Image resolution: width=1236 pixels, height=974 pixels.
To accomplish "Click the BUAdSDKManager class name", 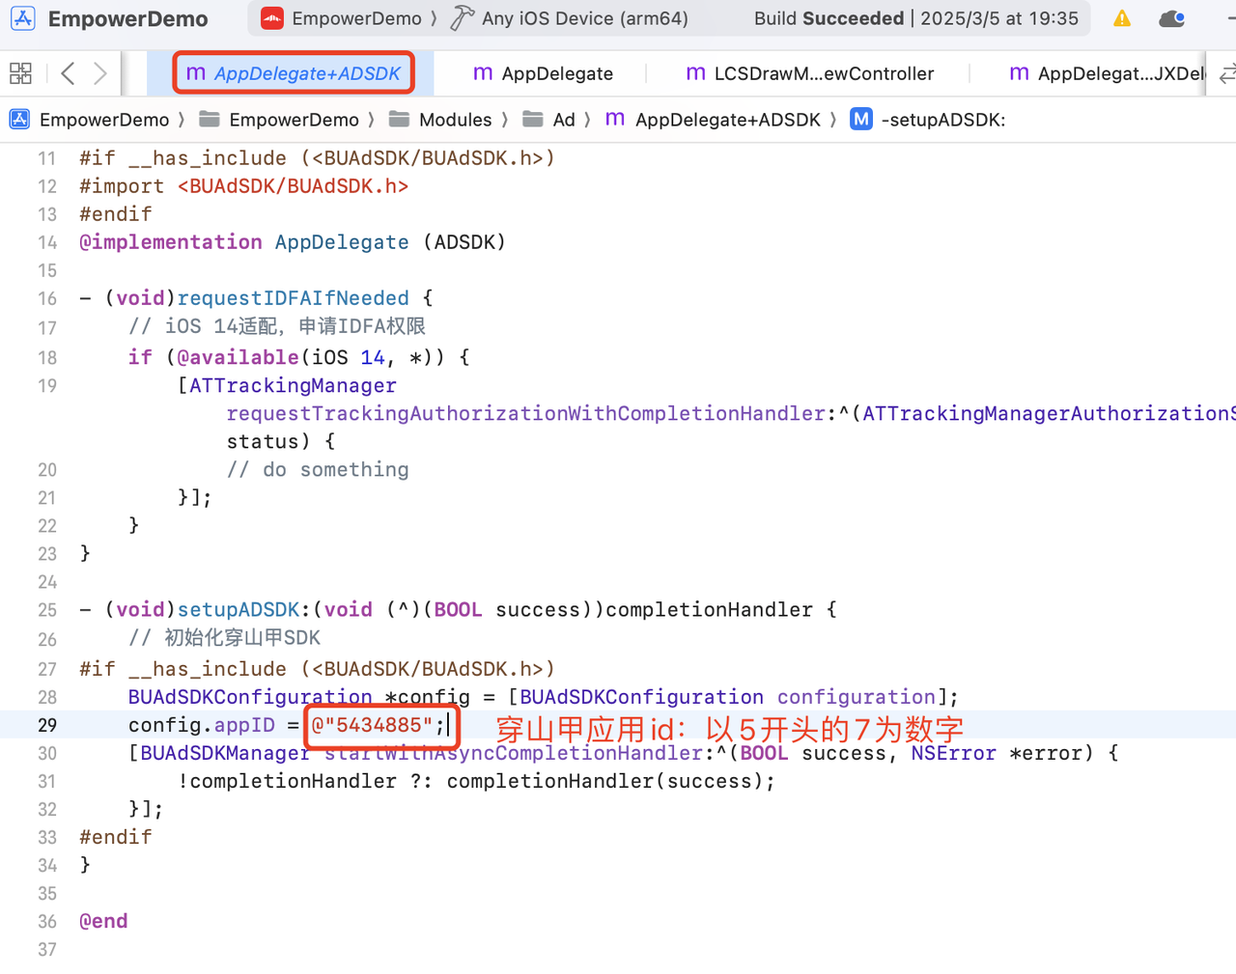I will (x=225, y=753).
